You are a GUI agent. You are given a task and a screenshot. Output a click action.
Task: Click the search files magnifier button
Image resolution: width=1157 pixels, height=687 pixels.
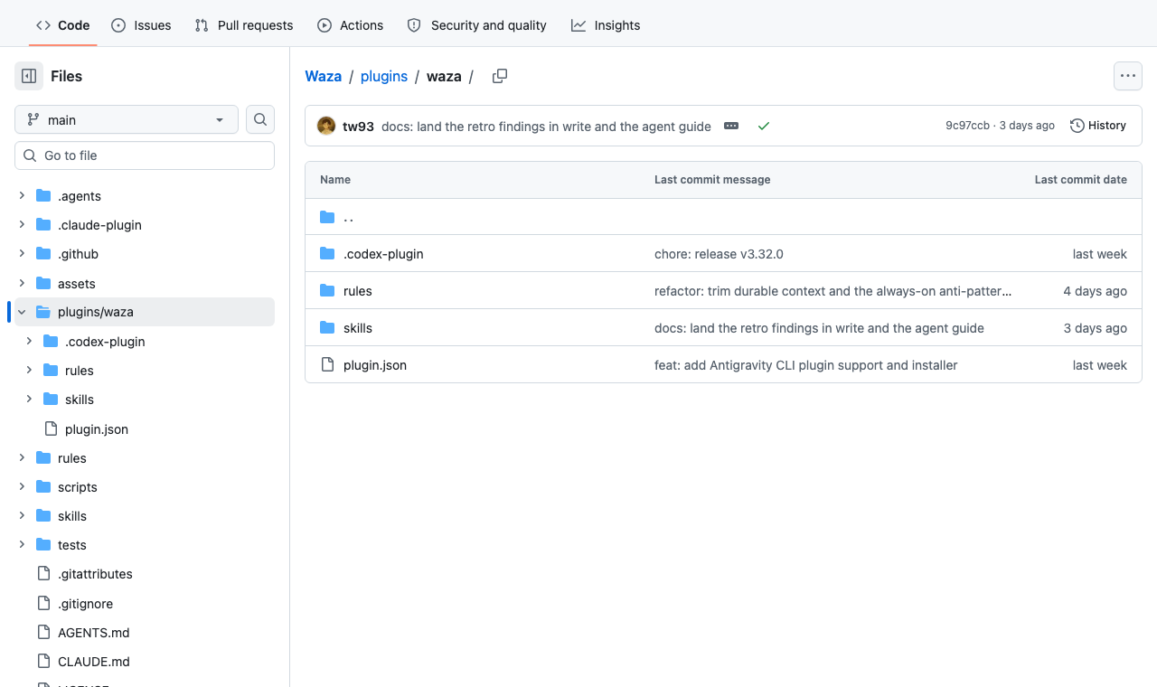click(260, 119)
